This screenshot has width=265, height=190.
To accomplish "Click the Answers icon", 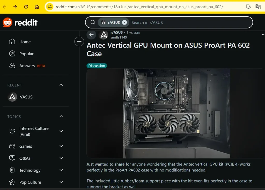I will 12,65.
